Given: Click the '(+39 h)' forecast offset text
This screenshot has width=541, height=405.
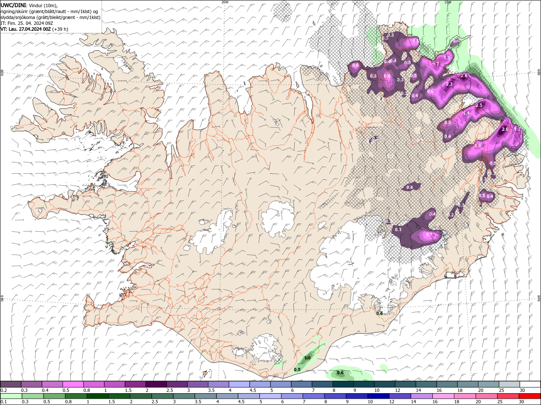Looking at the screenshot, I should [60, 29].
